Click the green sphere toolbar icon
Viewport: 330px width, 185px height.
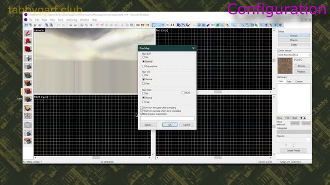coord(218,25)
